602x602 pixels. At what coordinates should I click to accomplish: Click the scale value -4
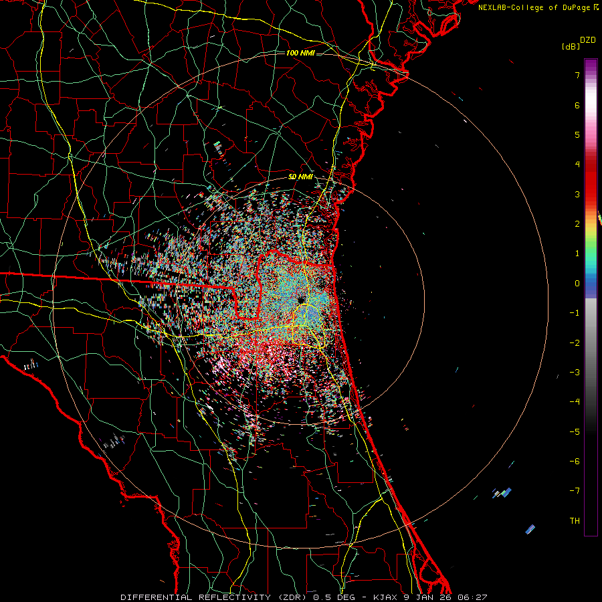tap(575, 402)
